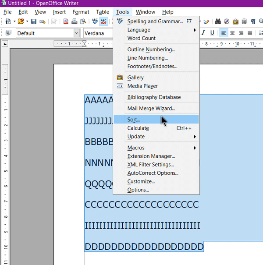Choose Sort... from the Tools menu
This screenshot has width=263, height=265.
[156, 120]
